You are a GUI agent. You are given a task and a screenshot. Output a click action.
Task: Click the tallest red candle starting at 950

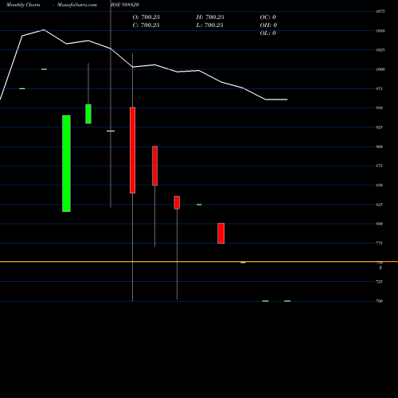point(132,150)
